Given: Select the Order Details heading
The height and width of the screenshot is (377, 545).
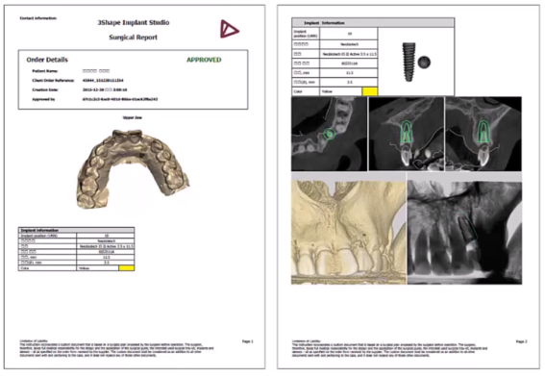Looking at the screenshot, I should point(47,60).
